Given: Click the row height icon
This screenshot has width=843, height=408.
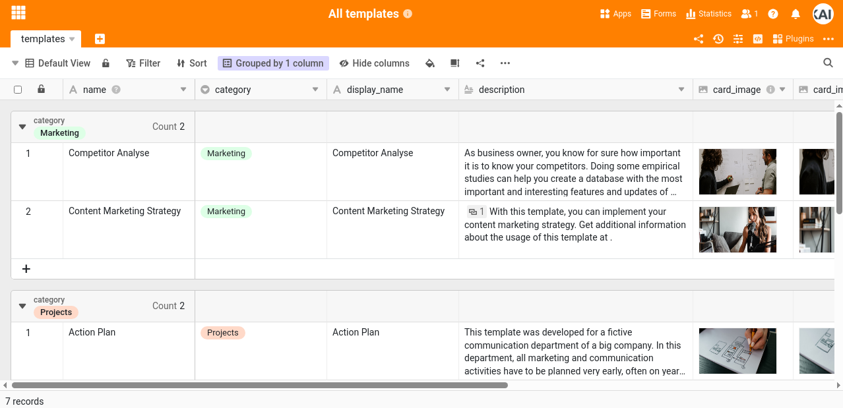Looking at the screenshot, I should (454, 63).
